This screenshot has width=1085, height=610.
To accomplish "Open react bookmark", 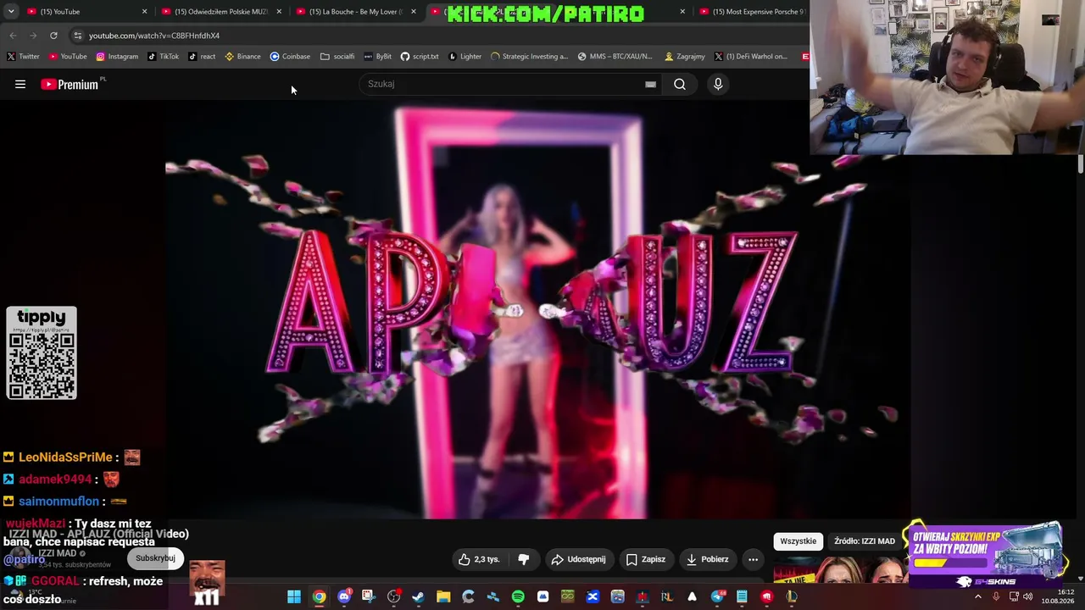I will (x=202, y=56).
